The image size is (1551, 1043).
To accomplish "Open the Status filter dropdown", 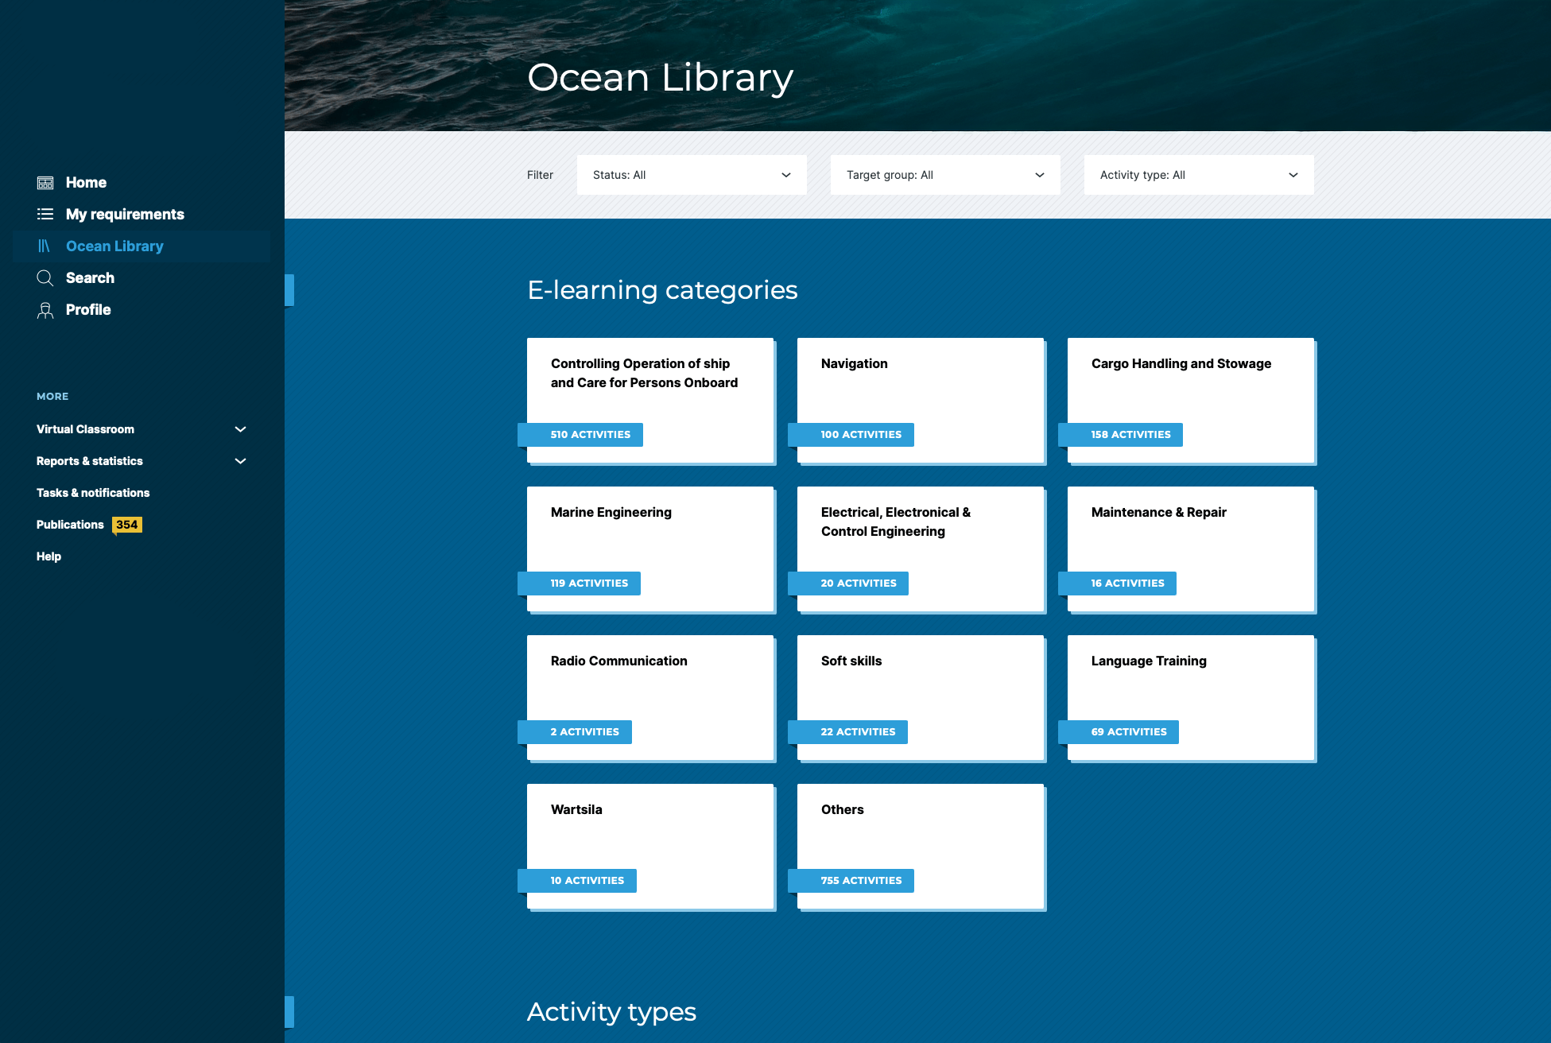I will [x=691, y=175].
